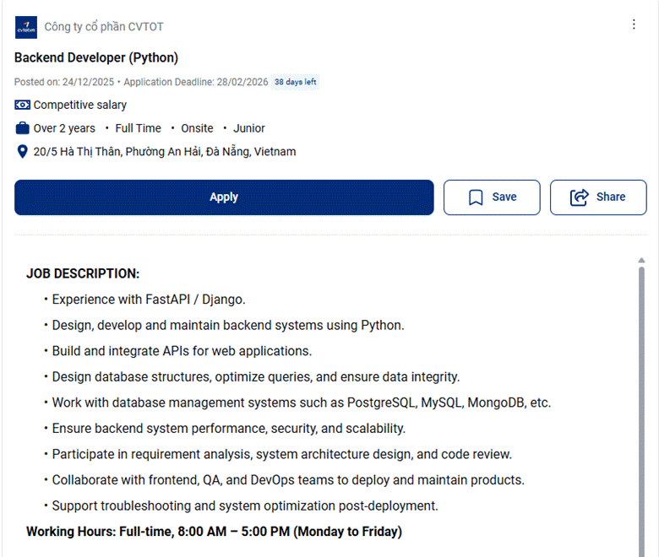
Task: Click the scrollbar up arrow in description
Action: tap(641, 260)
